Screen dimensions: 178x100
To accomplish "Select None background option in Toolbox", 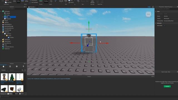I will (22, 94).
